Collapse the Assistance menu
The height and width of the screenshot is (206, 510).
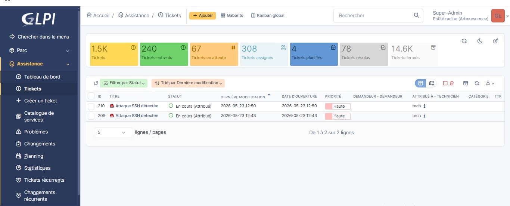click(x=39, y=64)
